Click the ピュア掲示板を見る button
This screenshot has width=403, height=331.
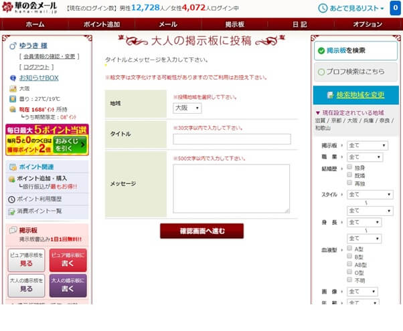[x=26, y=260]
